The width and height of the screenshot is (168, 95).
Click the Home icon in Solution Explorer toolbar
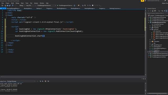click(153, 11)
